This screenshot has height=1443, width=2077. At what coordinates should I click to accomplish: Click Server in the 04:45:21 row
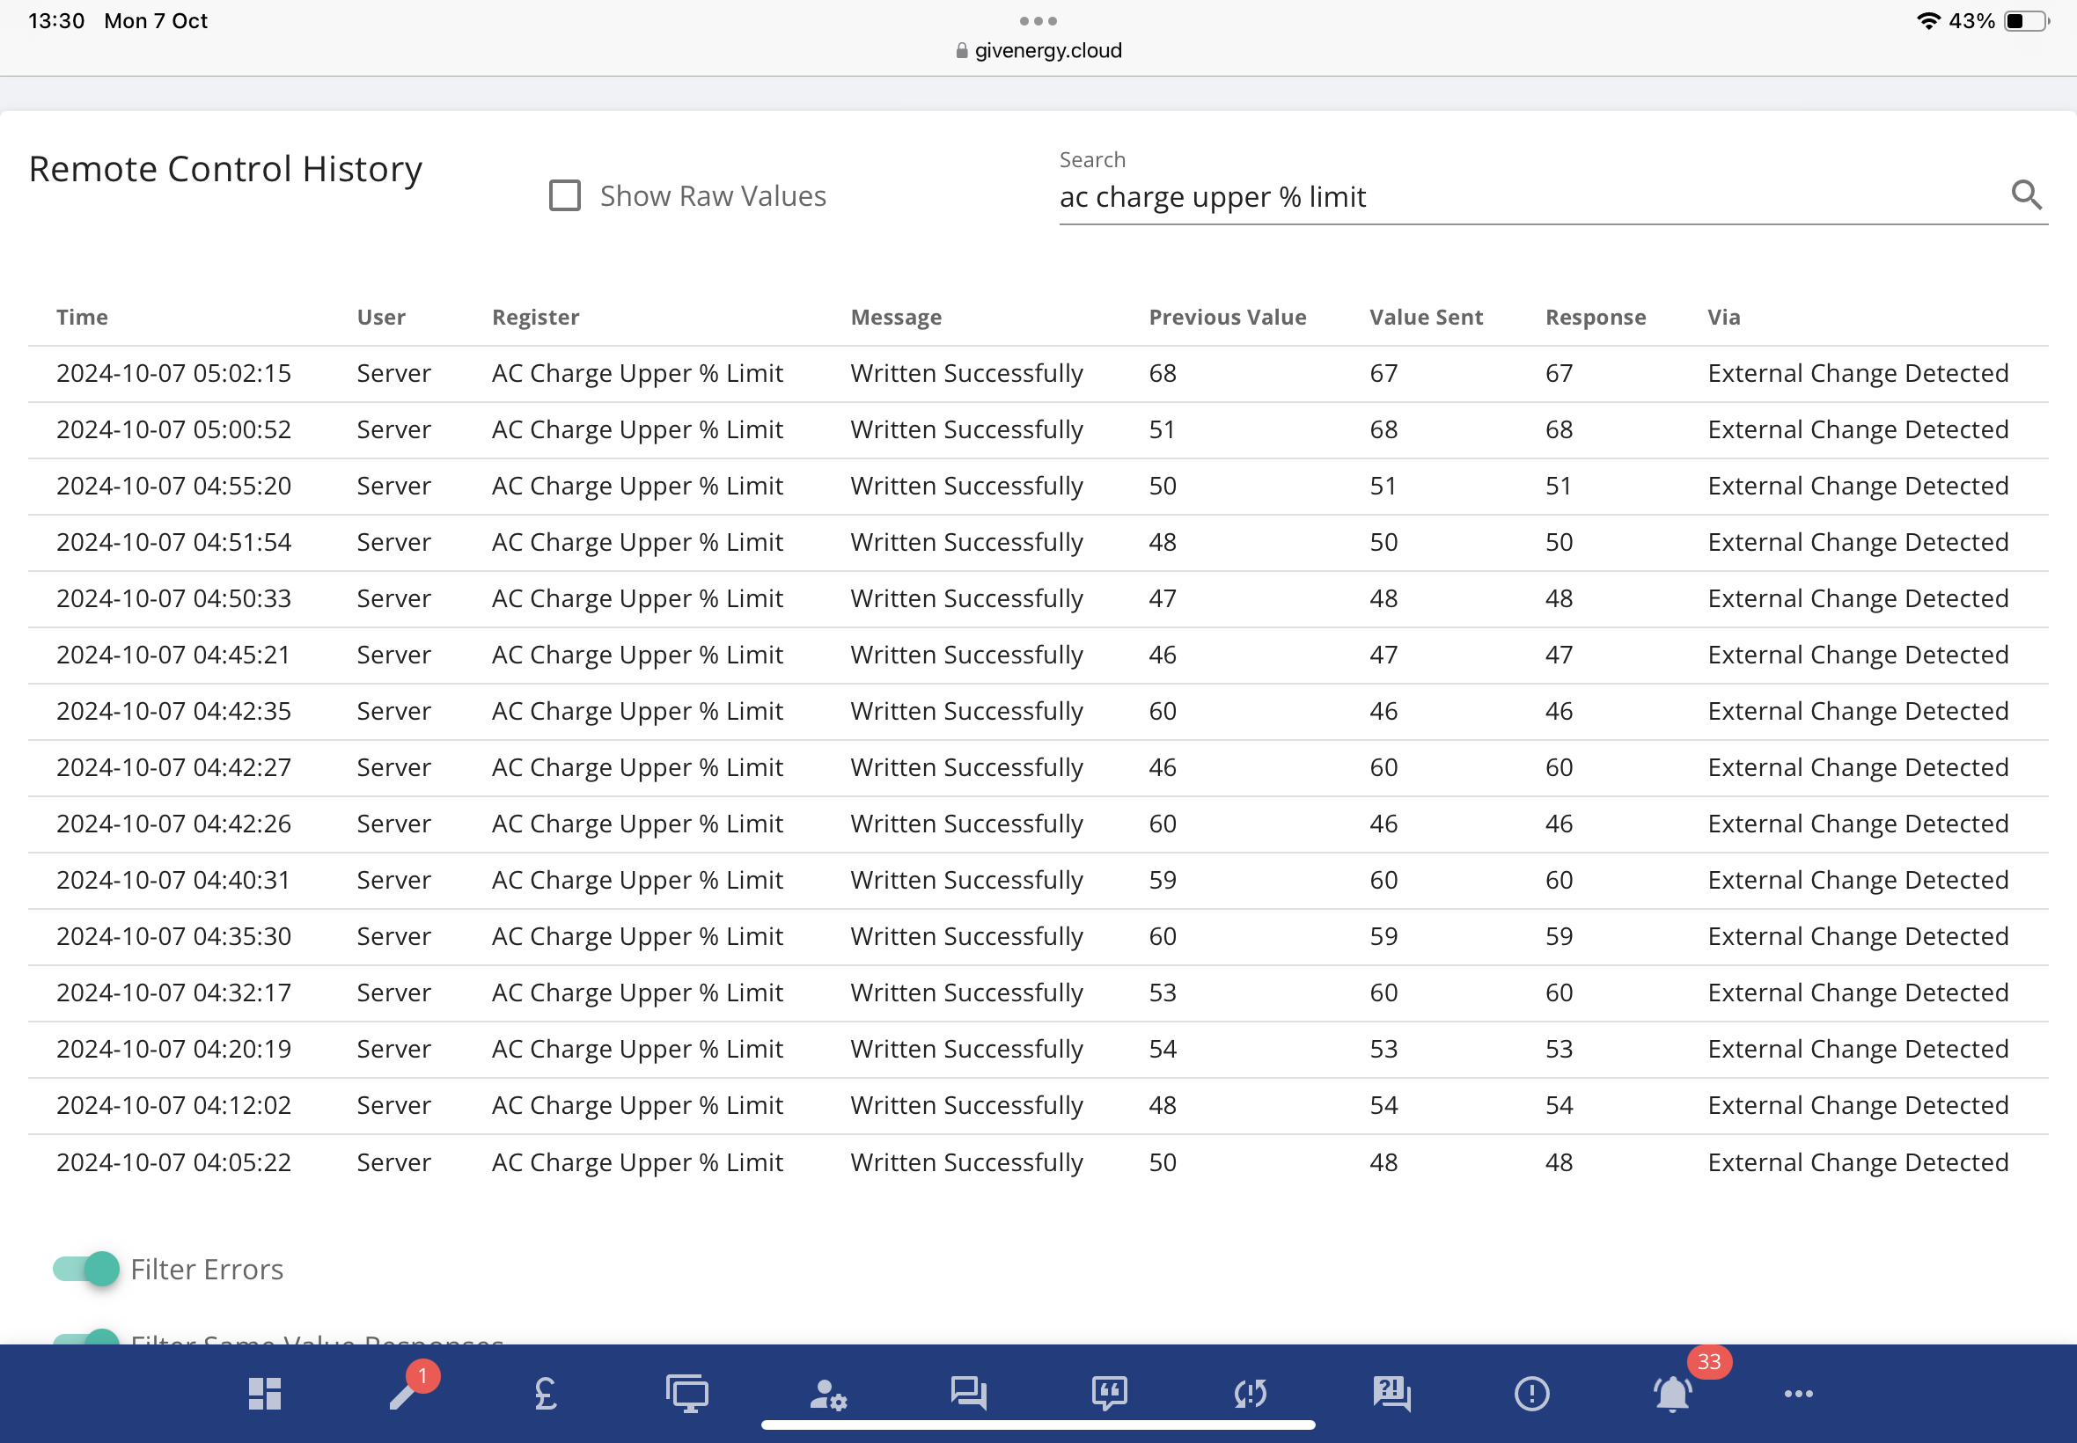pos(394,655)
